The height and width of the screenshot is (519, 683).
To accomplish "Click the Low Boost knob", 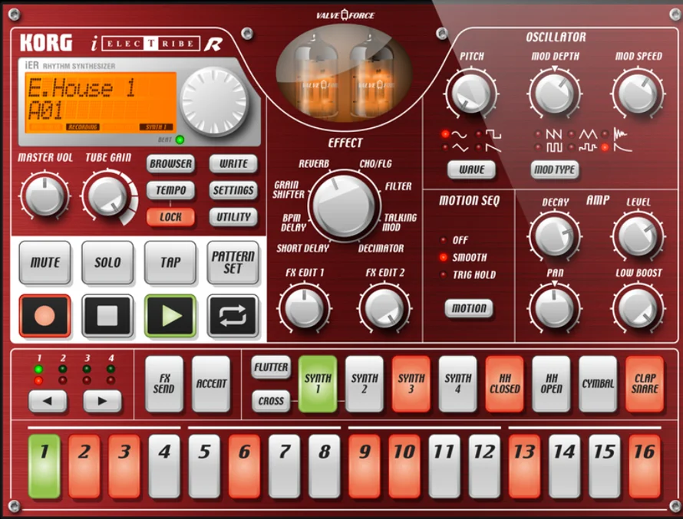I will click(638, 308).
